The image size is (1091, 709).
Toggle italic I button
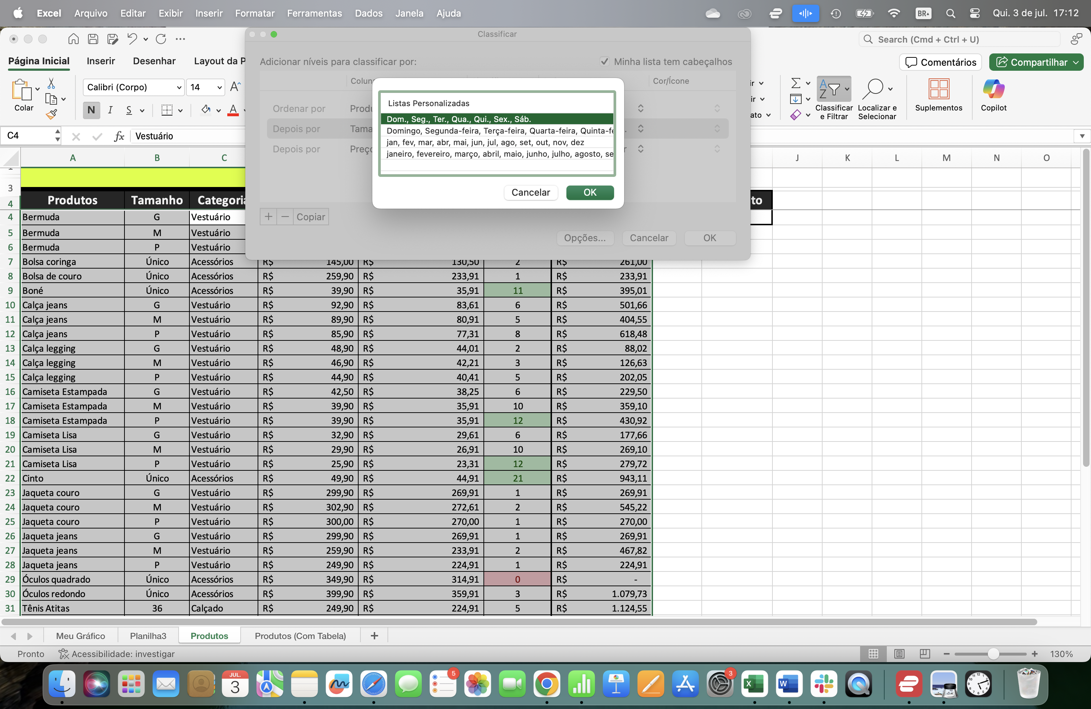coord(110,110)
